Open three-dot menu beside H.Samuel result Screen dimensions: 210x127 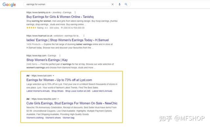pyautogui.click(x=84, y=36)
